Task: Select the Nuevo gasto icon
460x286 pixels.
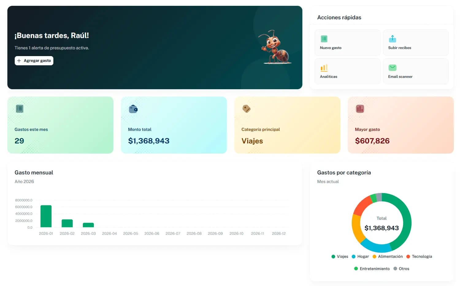Action: coord(324,39)
